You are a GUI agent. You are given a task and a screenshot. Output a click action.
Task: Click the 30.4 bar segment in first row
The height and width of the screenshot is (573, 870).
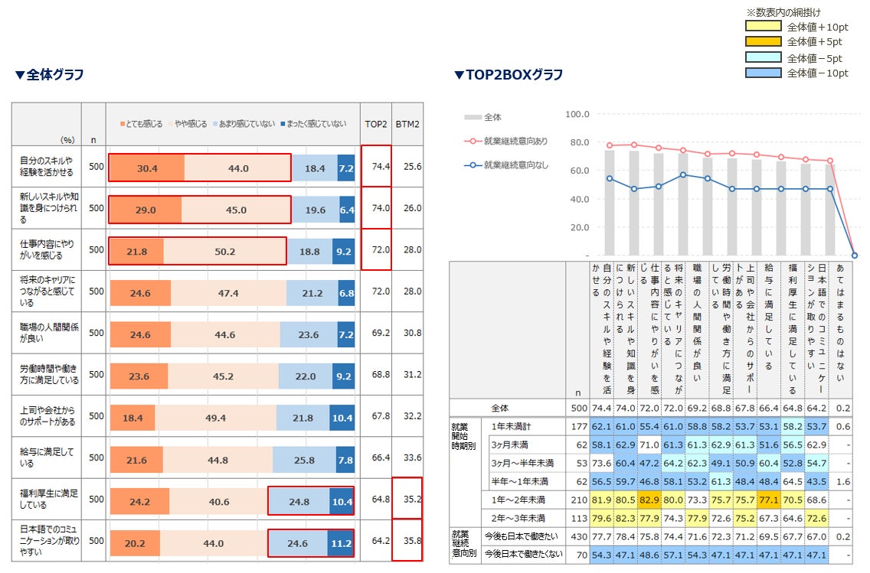click(x=147, y=168)
